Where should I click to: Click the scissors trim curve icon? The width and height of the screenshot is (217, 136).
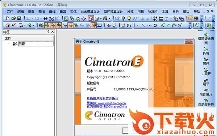(180, 25)
